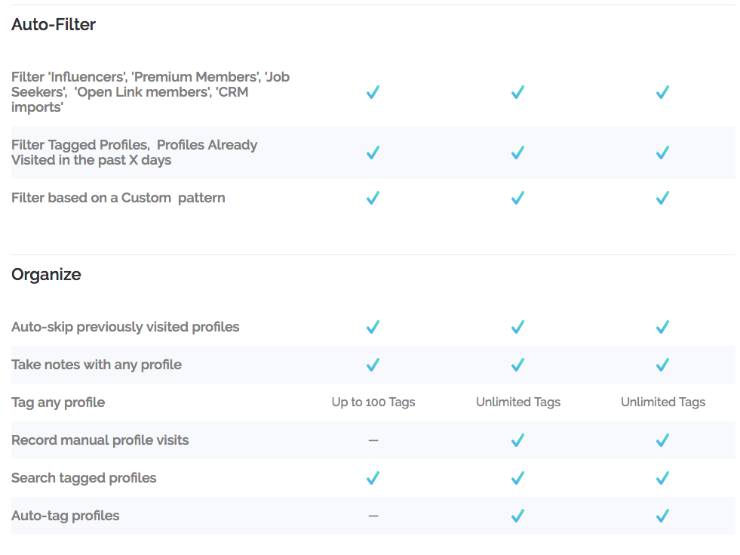Click the 'Auto-skip previously visited profiles' label
The width and height of the screenshot is (740, 555).
(x=125, y=327)
